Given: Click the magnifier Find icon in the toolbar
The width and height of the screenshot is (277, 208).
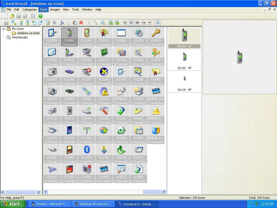Looking at the screenshot, I should 103,23.
